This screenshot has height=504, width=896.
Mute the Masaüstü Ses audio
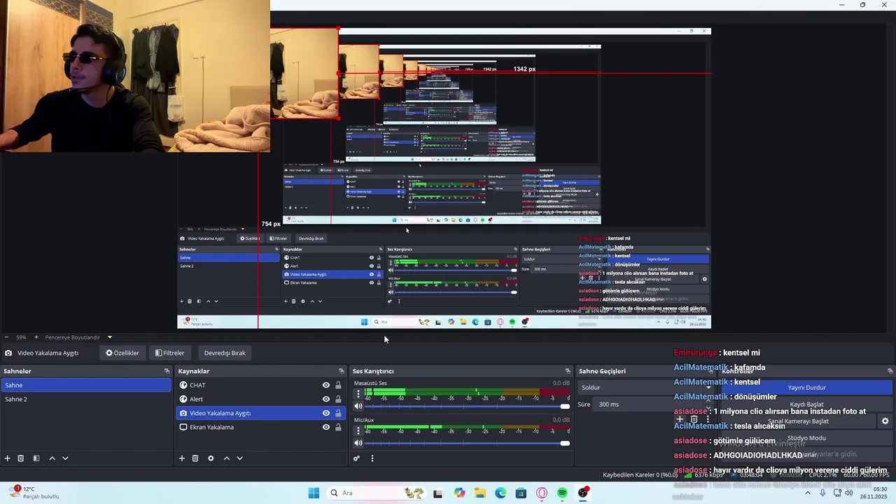coord(358,406)
